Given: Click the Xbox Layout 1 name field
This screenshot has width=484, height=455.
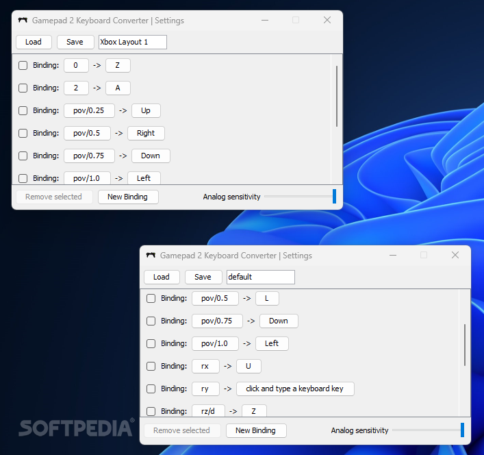Looking at the screenshot, I should [x=133, y=42].
